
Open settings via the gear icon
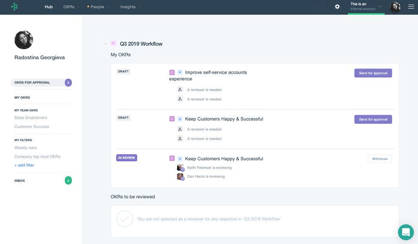pyautogui.click(x=337, y=7)
